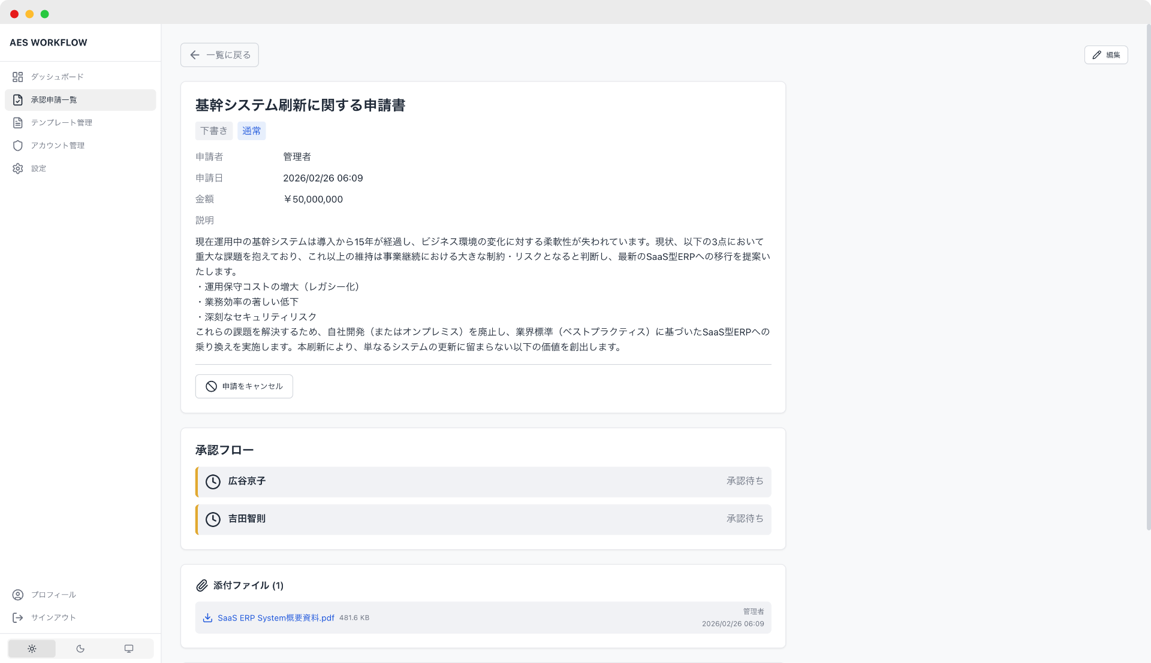
Task: Switch to dark theme with moon toggle
Action: click(x=80, y=649)
